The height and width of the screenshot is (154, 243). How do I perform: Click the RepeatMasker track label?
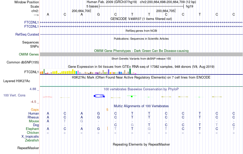pyautogui.click(x=28, y=148)
